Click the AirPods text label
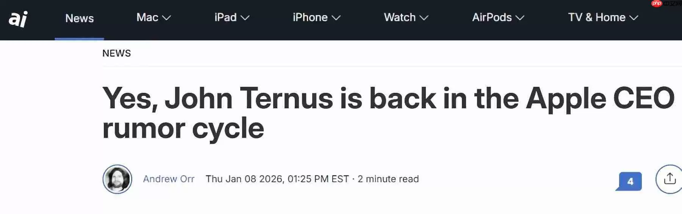The image size is (682, 214). [x=492, y=17]
